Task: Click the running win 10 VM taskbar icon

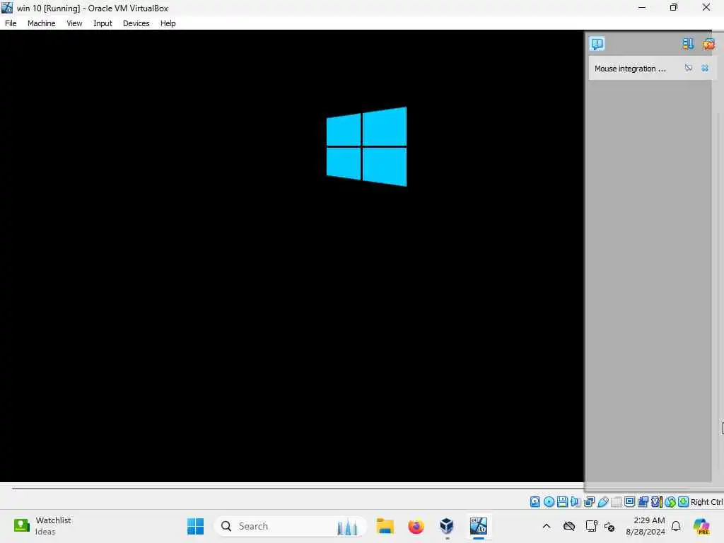Action: click(x=479, y=526)
